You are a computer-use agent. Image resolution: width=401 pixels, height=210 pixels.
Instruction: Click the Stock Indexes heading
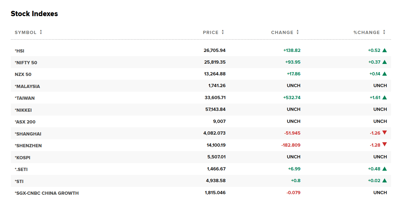[34, 14]
